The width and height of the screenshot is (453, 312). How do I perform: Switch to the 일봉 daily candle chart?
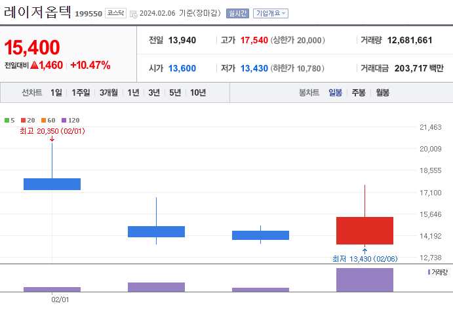[x=335, y=92]
